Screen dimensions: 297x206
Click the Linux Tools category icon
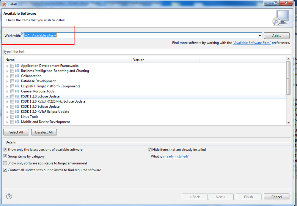(17, 117)
